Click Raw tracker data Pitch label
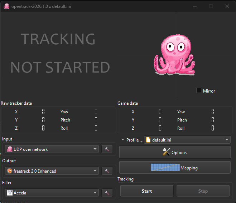This screenshot has width=236, height=203. (65, 120)
